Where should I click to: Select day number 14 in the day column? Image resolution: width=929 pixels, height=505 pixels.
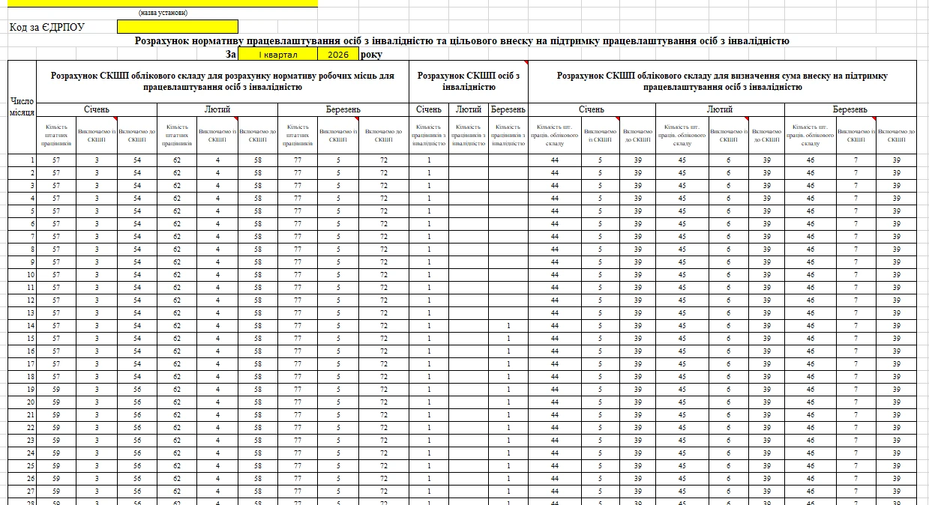pyautogui.click(x=22, y=326)
